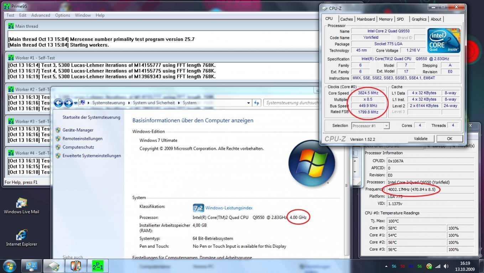Open recent pages dropdown beside forward arrow
Image resolution: width=484 pixels, height=273 pixels.
coord(76,103)
